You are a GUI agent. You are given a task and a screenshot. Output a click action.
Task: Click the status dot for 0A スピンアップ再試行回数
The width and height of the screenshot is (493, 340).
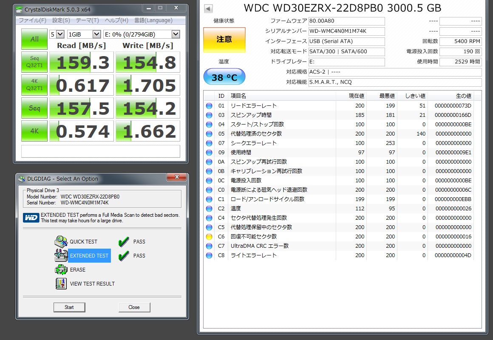(x=209, y=161)
